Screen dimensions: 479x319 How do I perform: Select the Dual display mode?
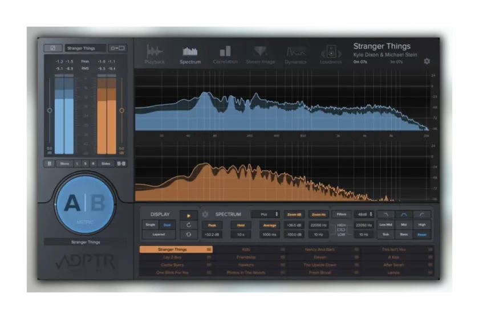pos(167,224)
